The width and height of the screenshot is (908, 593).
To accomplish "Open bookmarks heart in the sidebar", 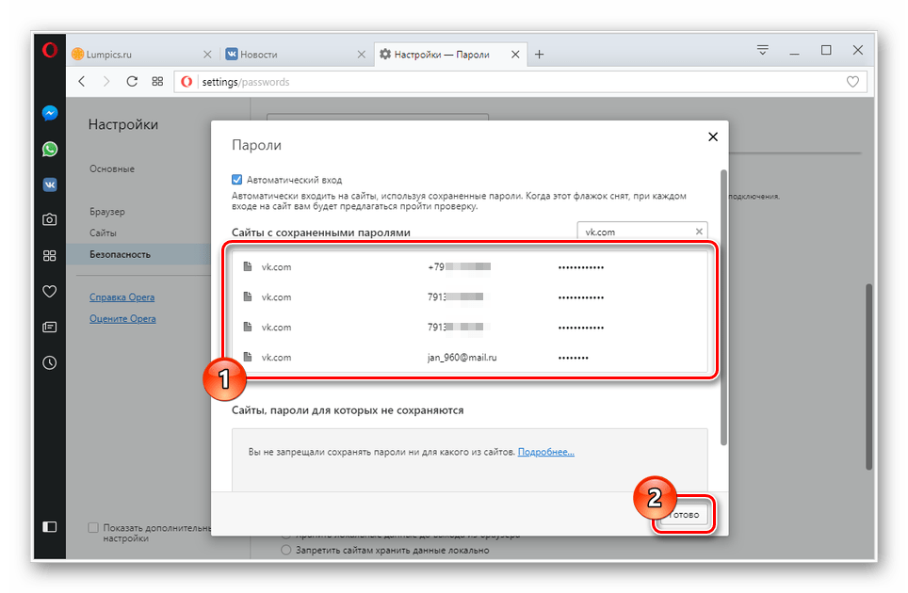I will pos(50,292).
